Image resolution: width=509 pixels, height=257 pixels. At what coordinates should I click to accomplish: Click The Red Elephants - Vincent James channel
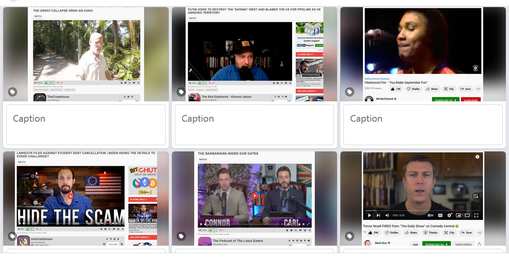227,97
